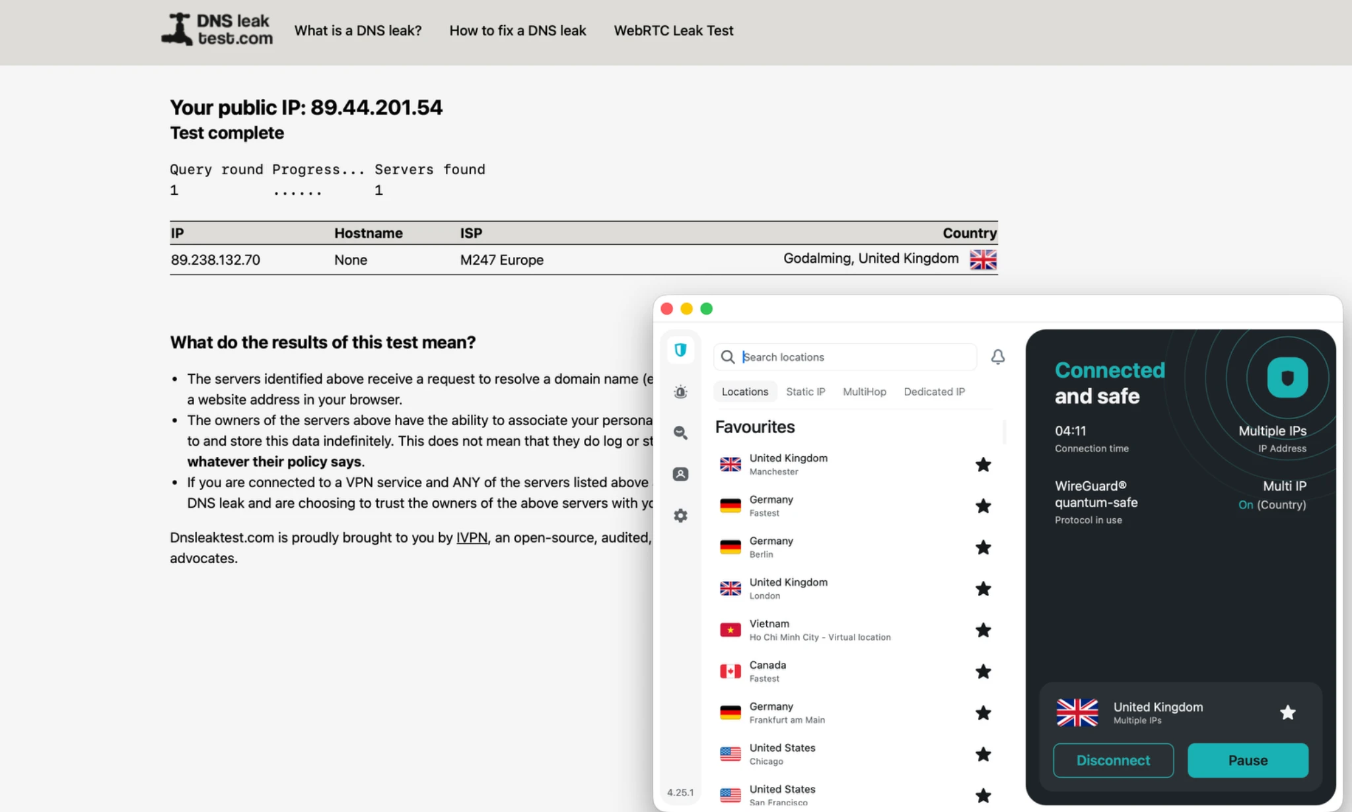The image size is (1352, 812).
Task: Open the Search magnifier sidebar icon
Action: (x=680, y=432)
